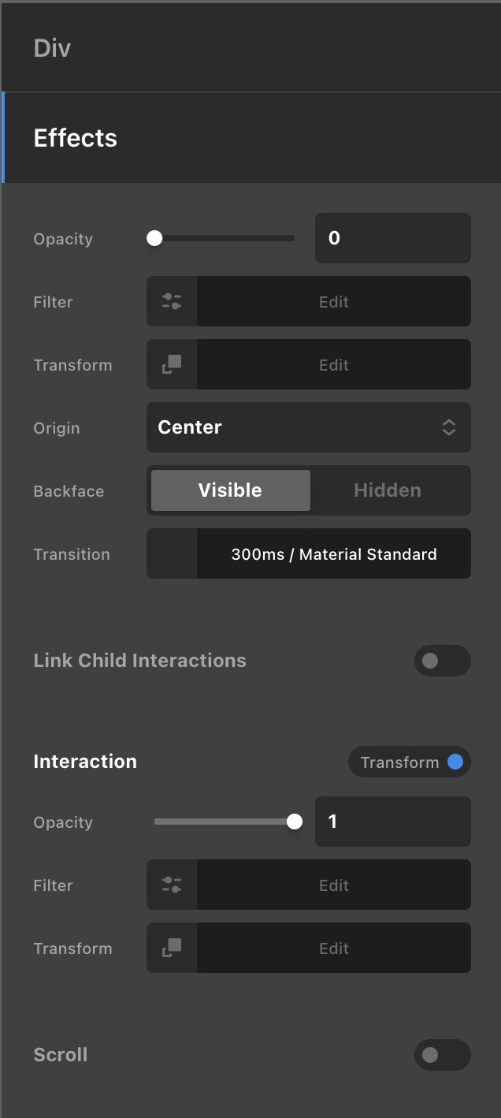Click Edit for the Interaction Filter
501x1118 pixels.
(x=334, y=885)
